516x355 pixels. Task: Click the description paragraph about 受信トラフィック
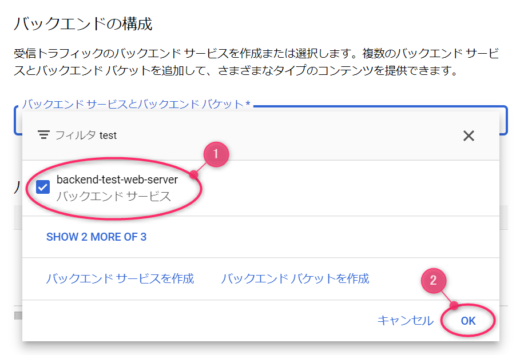[x=257, y=62]
